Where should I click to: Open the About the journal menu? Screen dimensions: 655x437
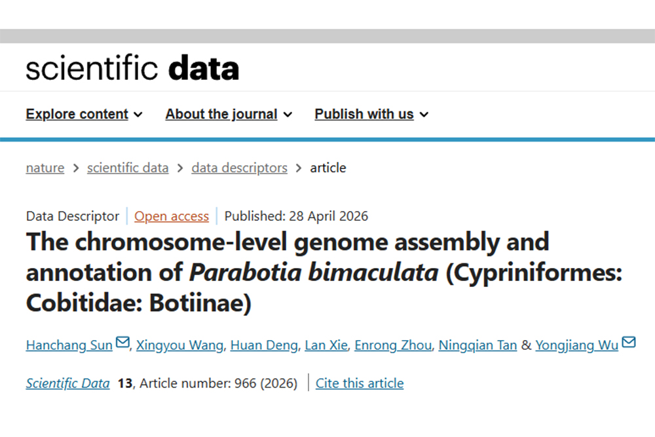(x=229, y=114)
